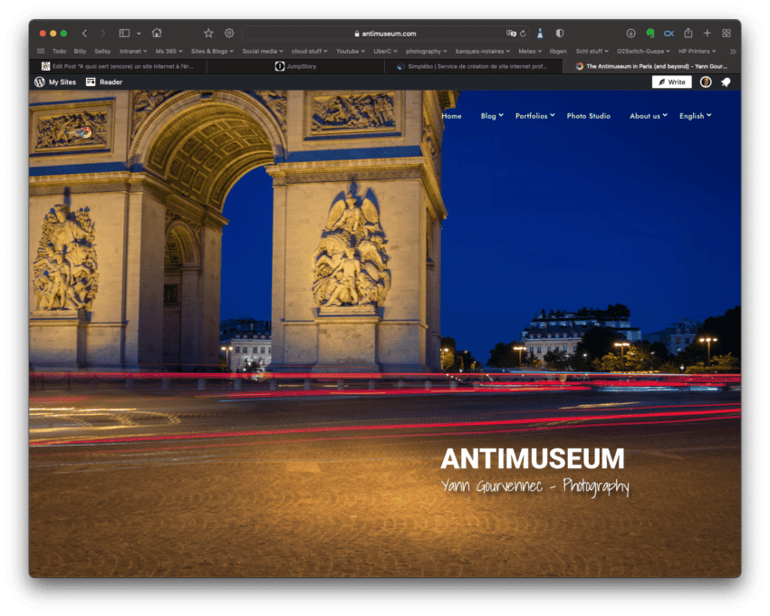Switch to the Edit Post tab

[118, 66]
